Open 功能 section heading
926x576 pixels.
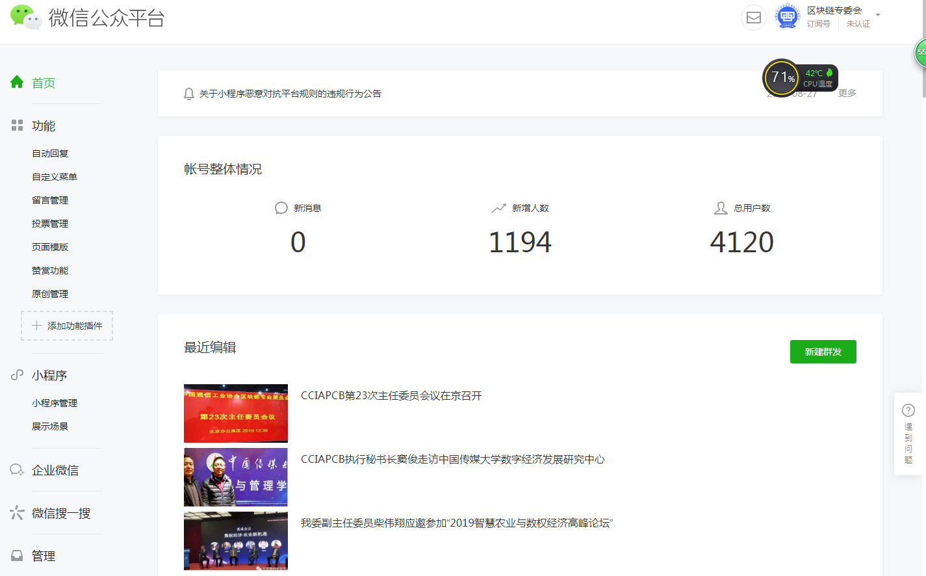pos(44,125)
